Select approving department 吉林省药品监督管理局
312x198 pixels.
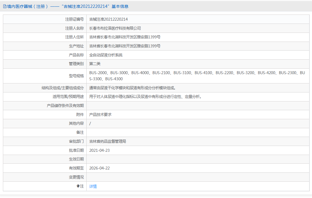click(108, 142)
